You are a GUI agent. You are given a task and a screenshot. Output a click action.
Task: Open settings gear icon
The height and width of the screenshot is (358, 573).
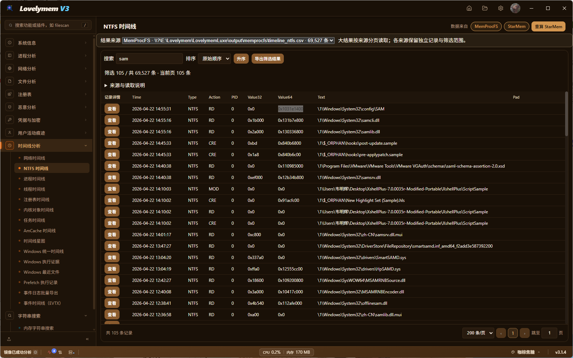(501, 8)
